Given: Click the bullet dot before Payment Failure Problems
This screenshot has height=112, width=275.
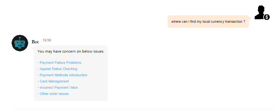Looking at the screenshot, I should [x=38, y=63].
